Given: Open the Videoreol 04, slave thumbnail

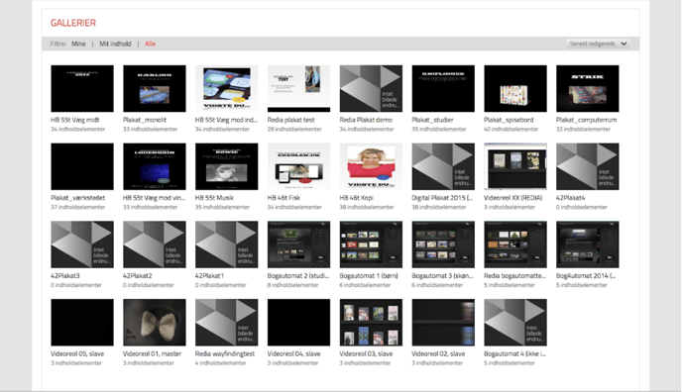Looking at the screenshot, I should click(298, 323).
